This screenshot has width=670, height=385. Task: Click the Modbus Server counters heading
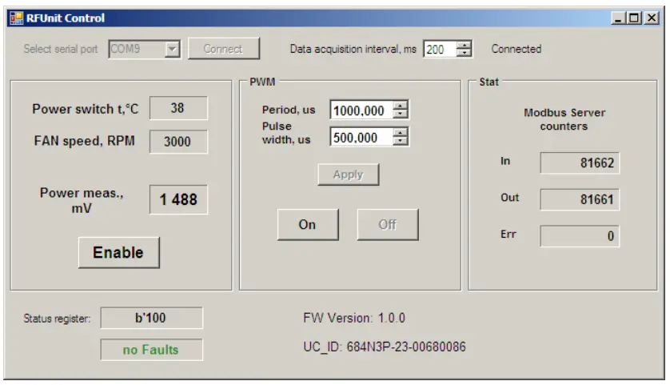(x=564, y=119)
